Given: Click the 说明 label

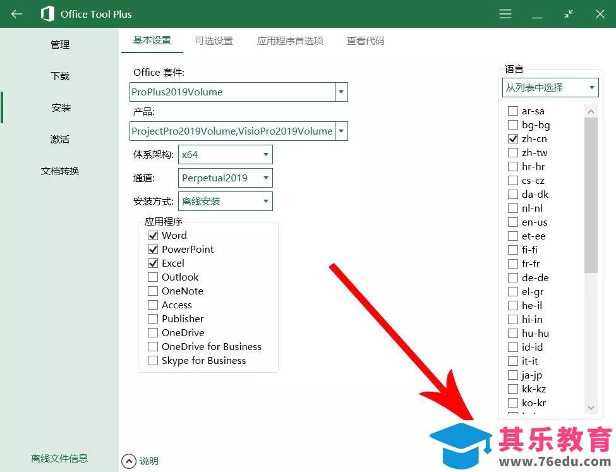Looking at the screenshot, I should (x=149, y=461).
